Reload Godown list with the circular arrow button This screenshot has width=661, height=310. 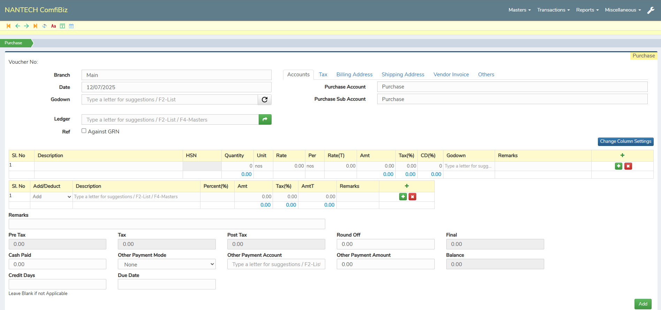tap(265, 100)
